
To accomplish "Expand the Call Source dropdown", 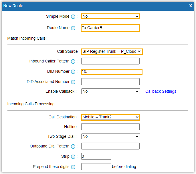I will pyautogui.click(x=112, y=51).
